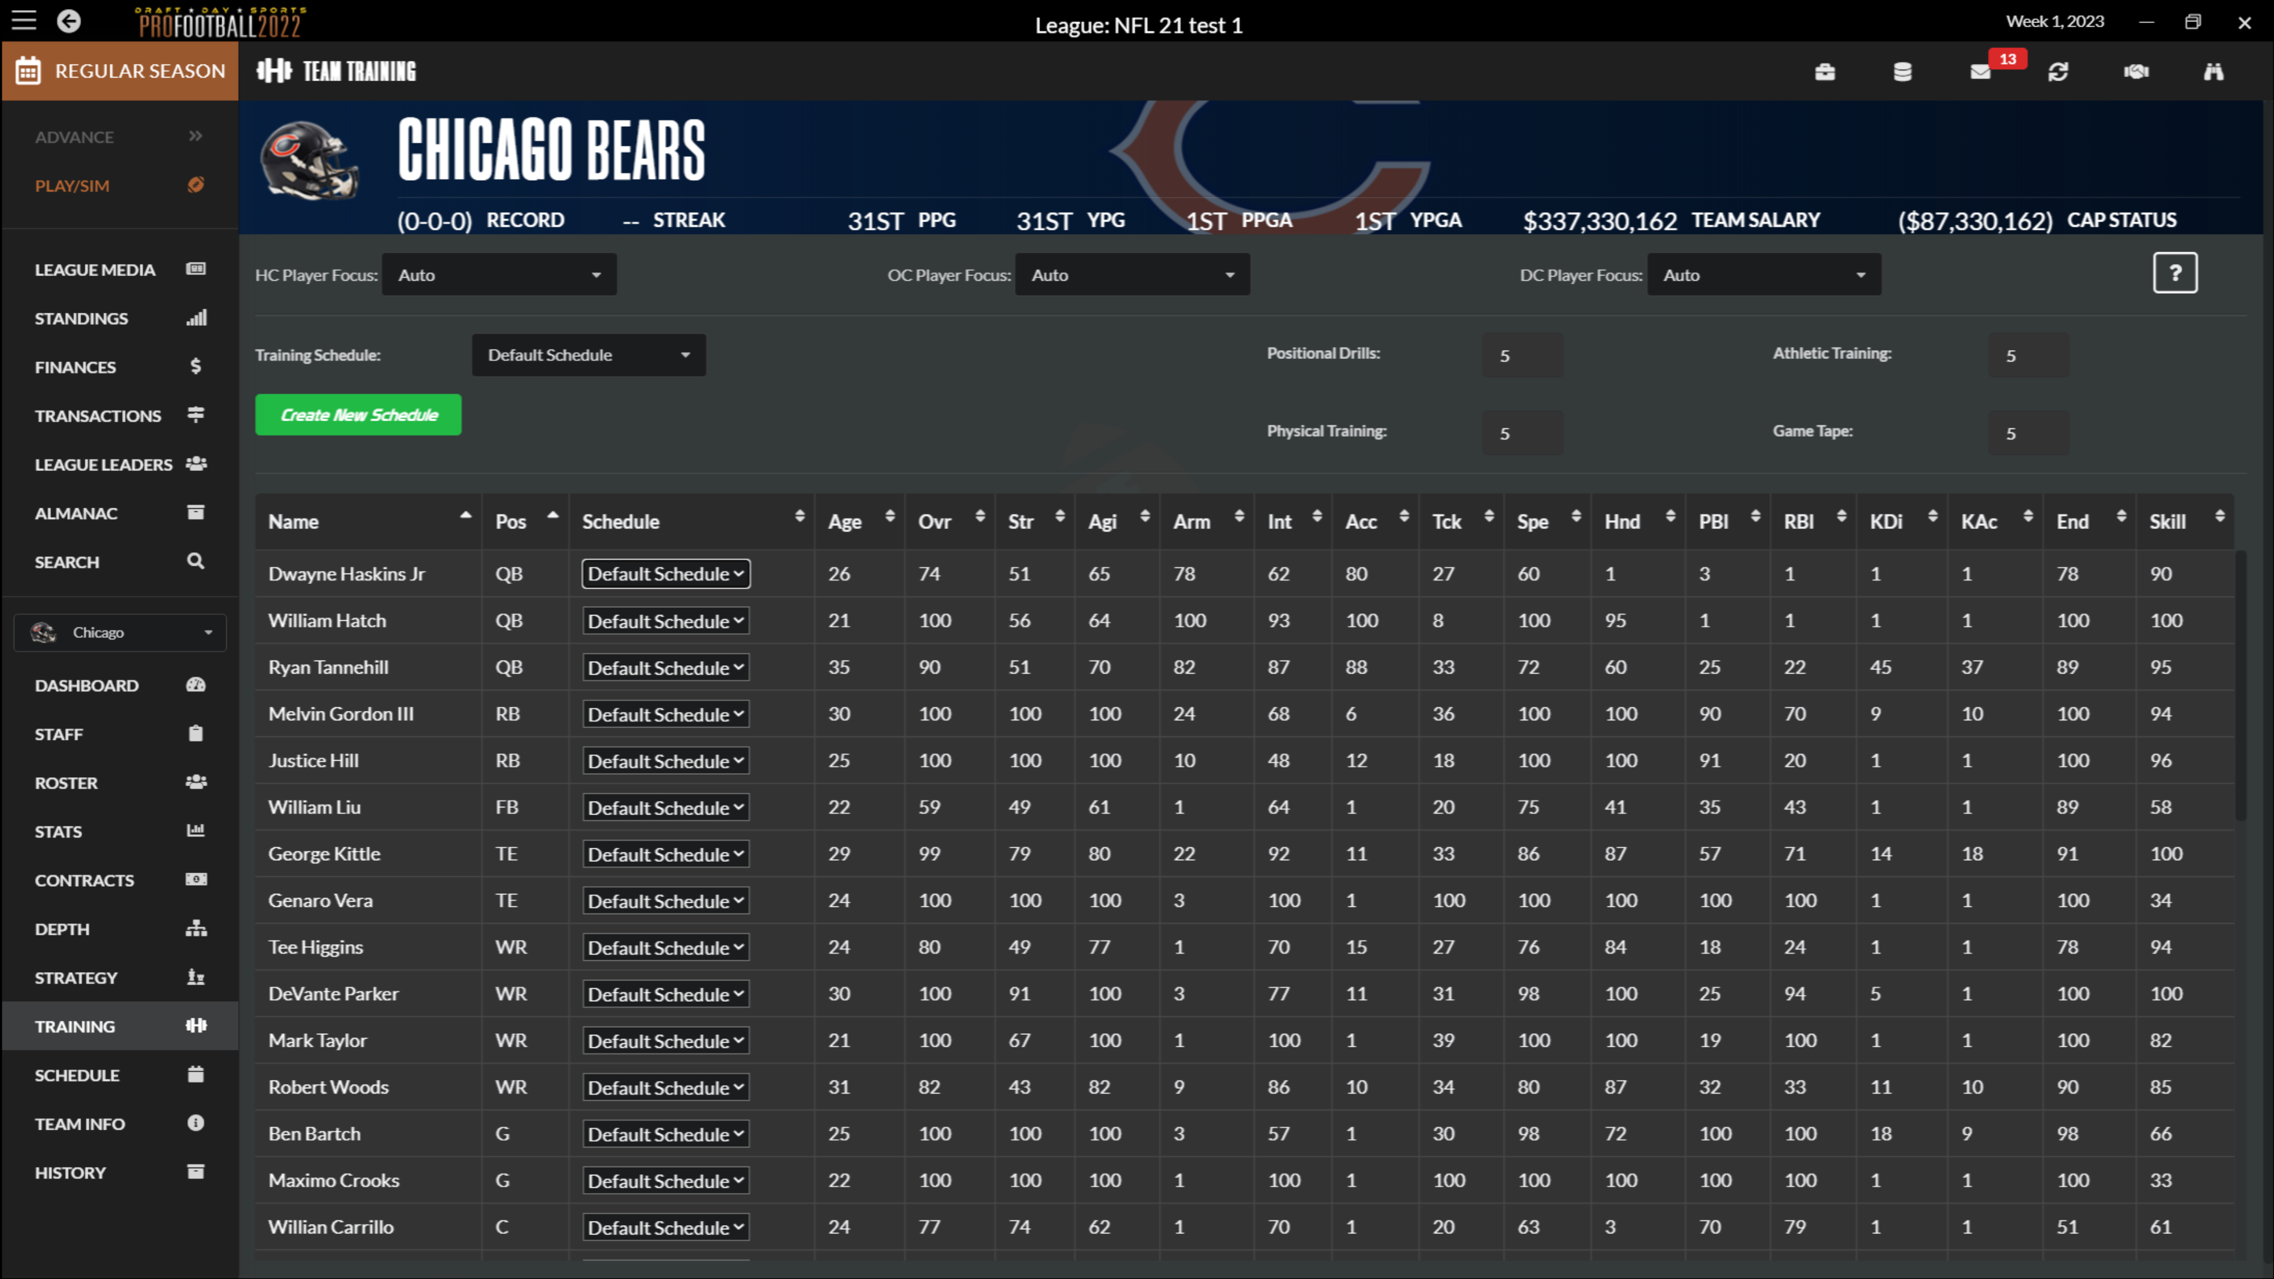Click the binoculars scouting icon
Image resolution: width=2274 pixels, height=1279 pixels.
pyautogui.click(x=2213, y=72)
